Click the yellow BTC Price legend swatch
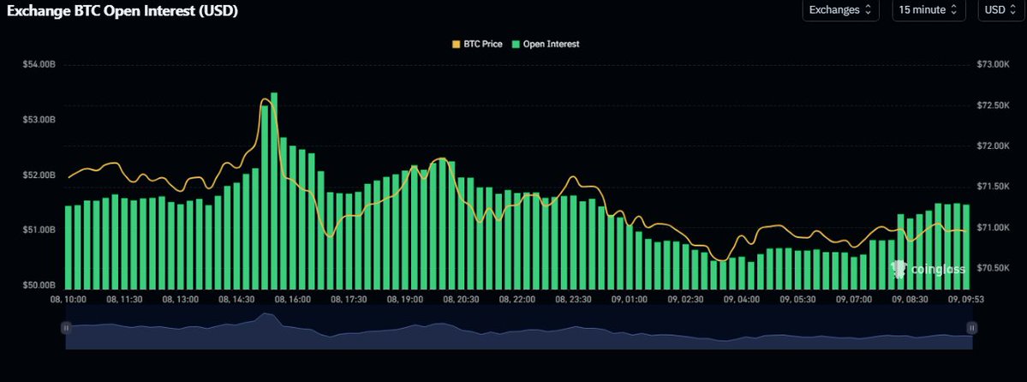The height and width of the screenshot is (382, 1027). click(456, 44)
